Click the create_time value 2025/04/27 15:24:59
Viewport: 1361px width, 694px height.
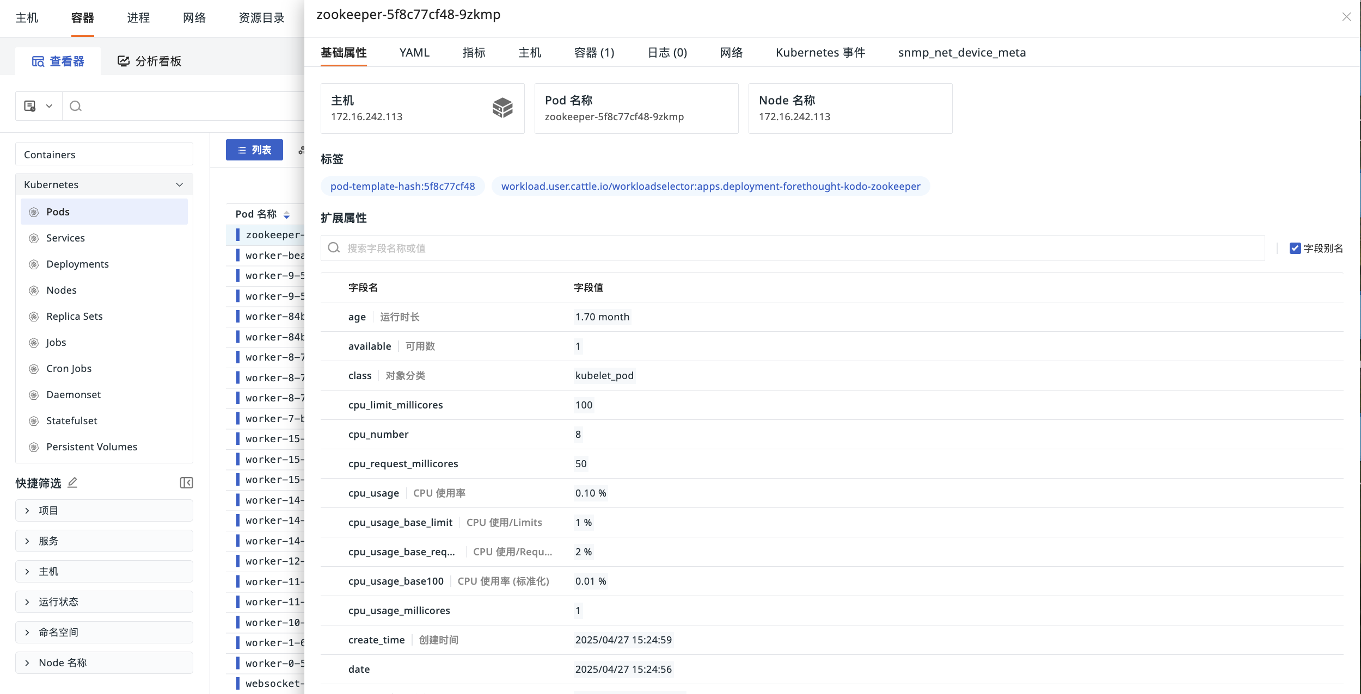(x=623, y=640)
